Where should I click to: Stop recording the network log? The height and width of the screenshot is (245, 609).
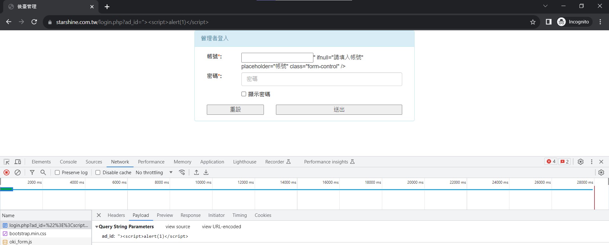pos(7,172)
